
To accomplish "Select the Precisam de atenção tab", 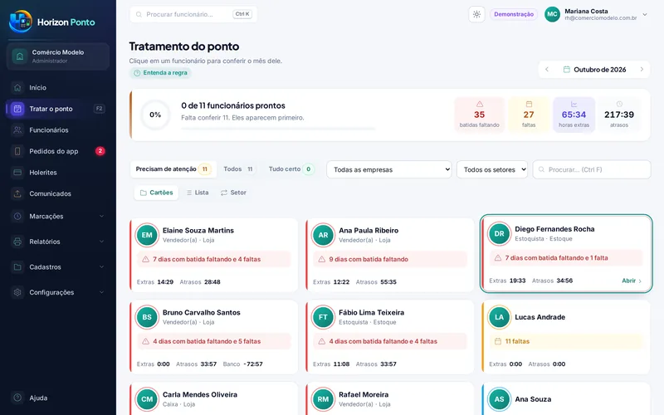I will click(173, 169).
